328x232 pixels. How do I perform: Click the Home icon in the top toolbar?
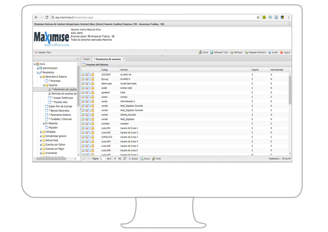(200, 52)
